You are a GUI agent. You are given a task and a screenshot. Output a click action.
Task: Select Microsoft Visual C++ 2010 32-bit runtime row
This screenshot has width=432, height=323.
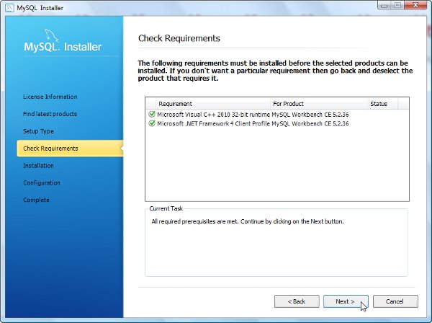coord(277,115)
